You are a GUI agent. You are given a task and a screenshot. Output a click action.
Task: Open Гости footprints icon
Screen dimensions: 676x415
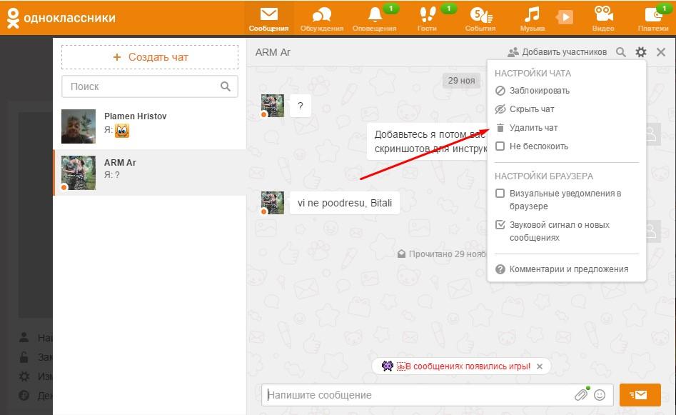(427, 19)
